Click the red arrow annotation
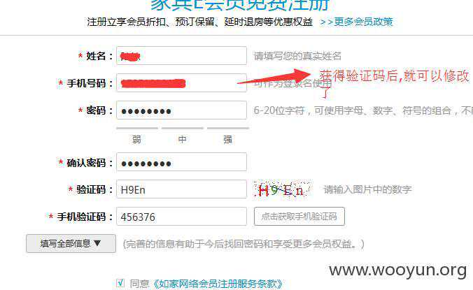473x290 pixels. pyautogui.click(x=274, y=76)
